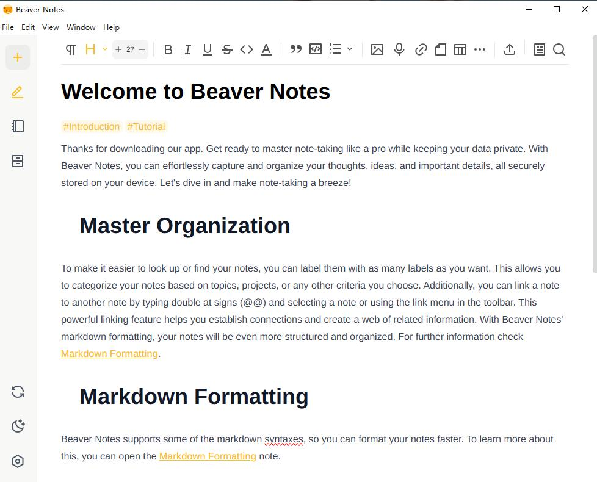Increase font size with plus stepper

click(118, 49)
